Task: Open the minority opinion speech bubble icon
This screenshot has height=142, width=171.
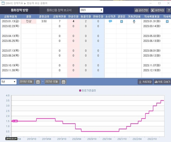Action: click(110, 21)
